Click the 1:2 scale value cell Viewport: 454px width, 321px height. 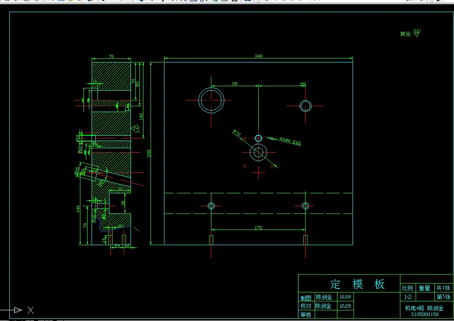(x=408, y=297)
